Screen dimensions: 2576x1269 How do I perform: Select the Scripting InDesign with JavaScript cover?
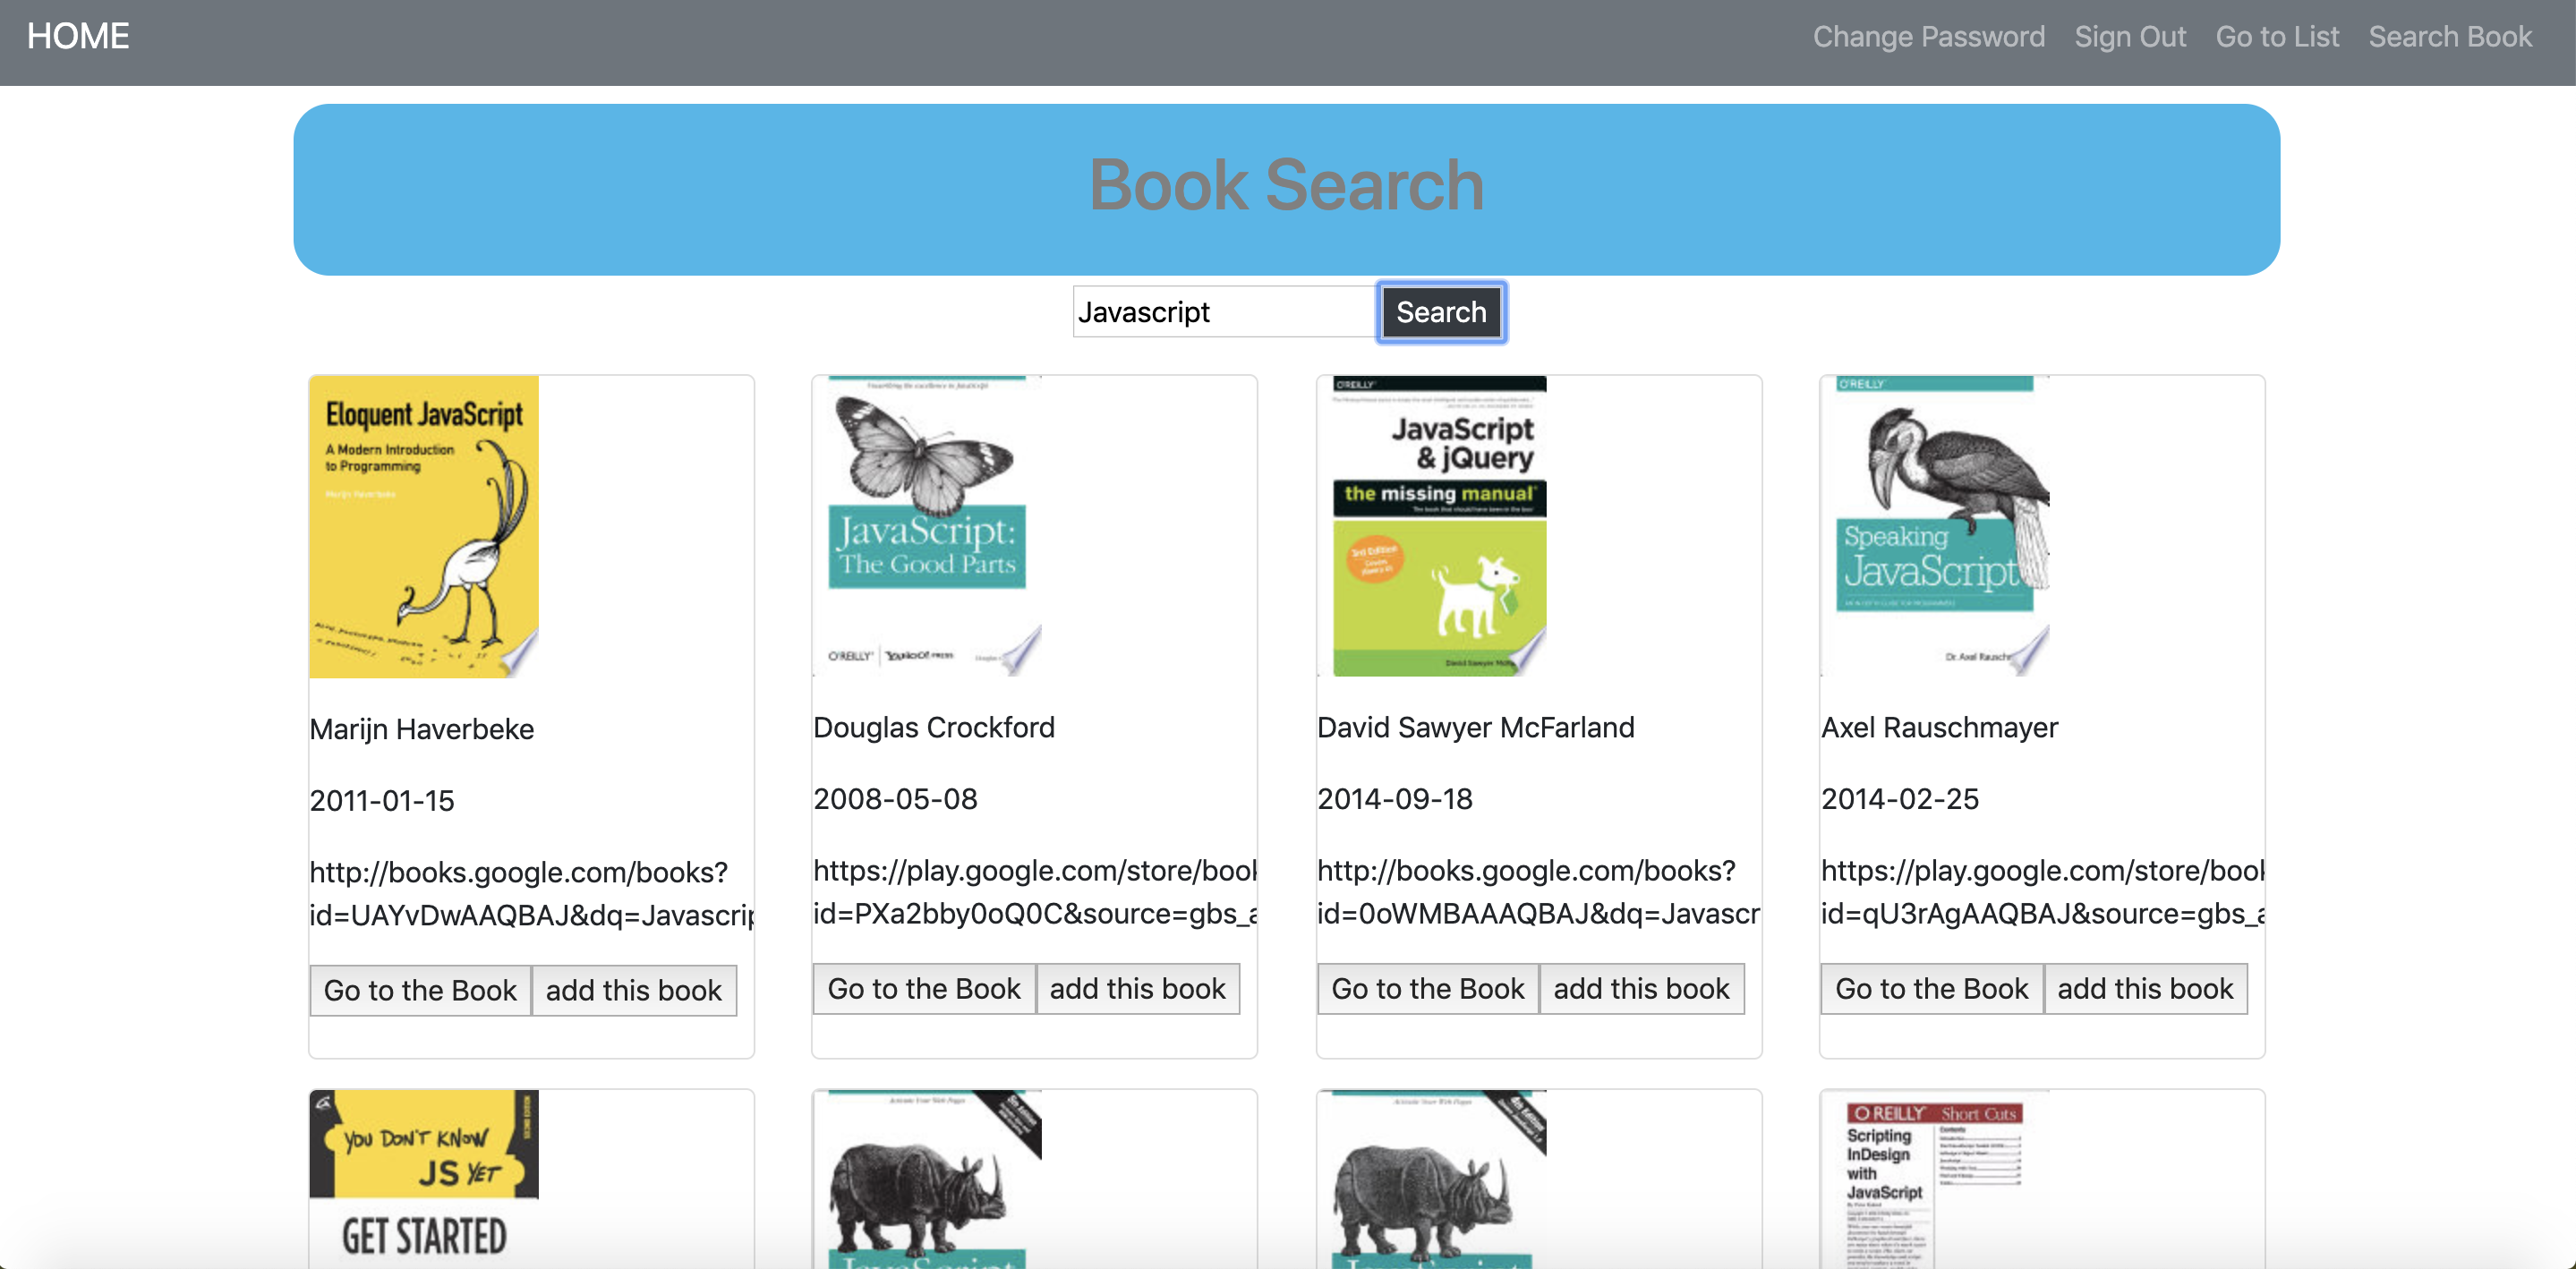(x=1939, y=1180)
